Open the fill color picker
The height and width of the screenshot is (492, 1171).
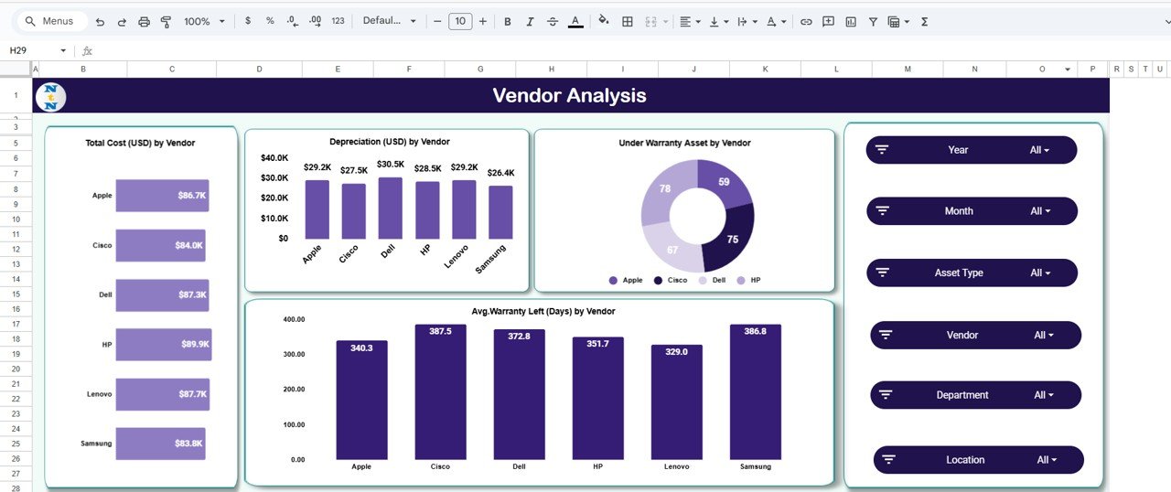603,21
